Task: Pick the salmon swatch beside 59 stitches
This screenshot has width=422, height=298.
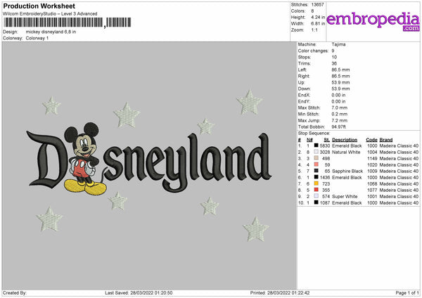Action: 316,164
